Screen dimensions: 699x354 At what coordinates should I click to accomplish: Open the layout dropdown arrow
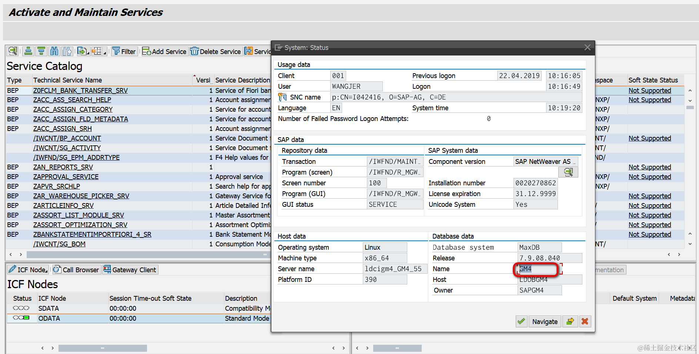105,53
